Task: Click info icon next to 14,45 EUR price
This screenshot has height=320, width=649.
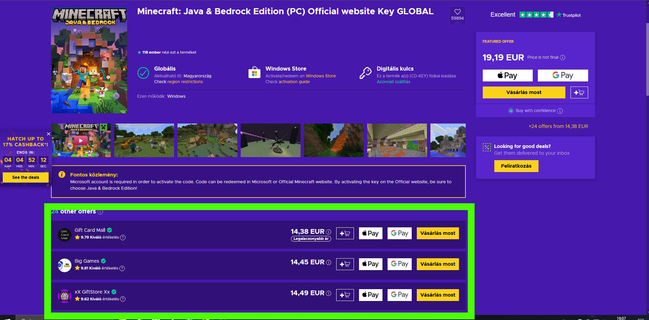Action: (328, 262)
